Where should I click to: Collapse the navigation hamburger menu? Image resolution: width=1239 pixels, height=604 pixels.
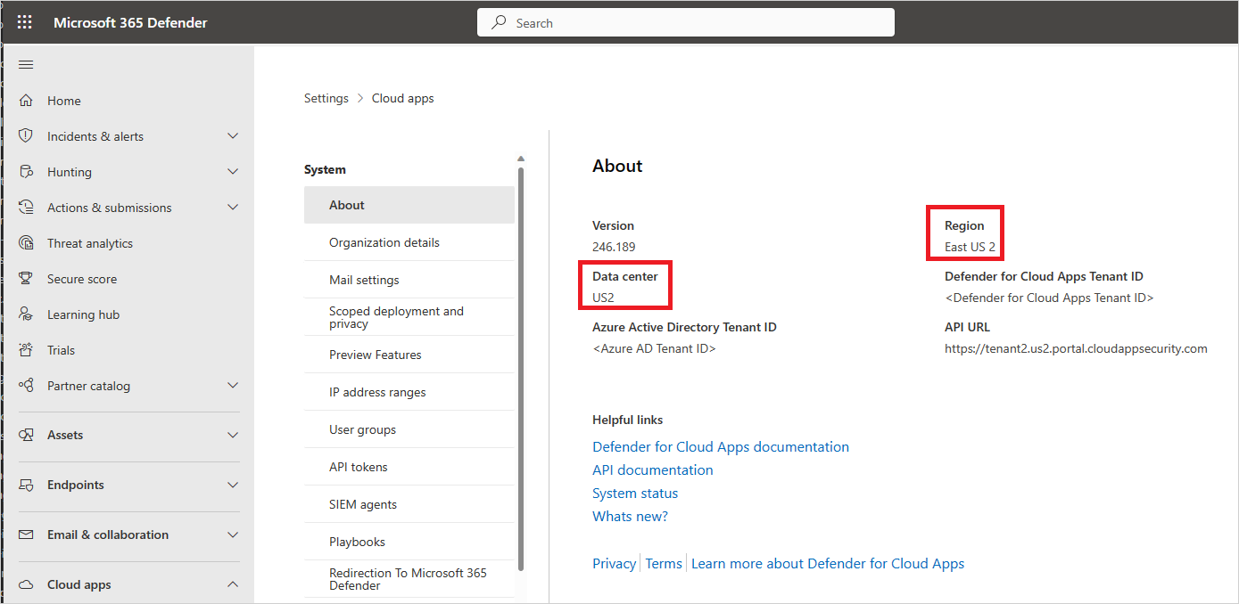tap(26, 64)
